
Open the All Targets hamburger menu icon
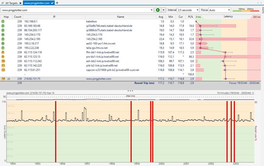click(x=3, y=3)
